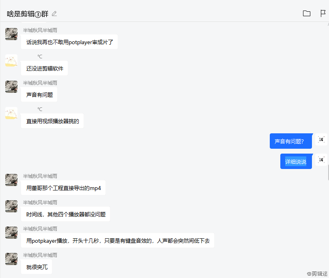This screenshot has width=329, height=278.
Task: Open the group files folder icon
Action: (x=307, y=13)
